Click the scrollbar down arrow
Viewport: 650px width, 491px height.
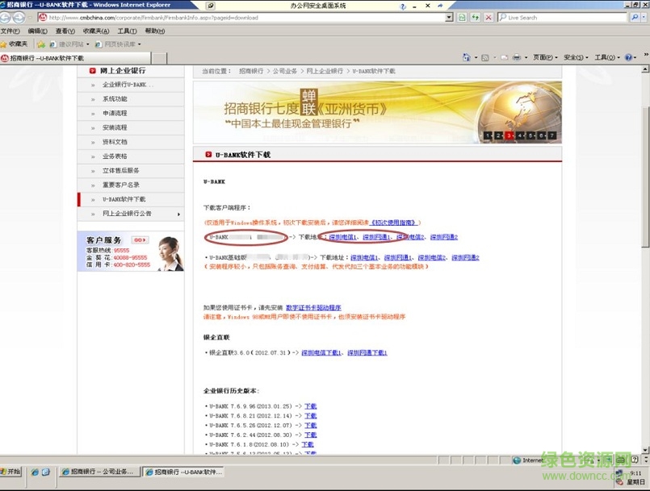point(645,450)
